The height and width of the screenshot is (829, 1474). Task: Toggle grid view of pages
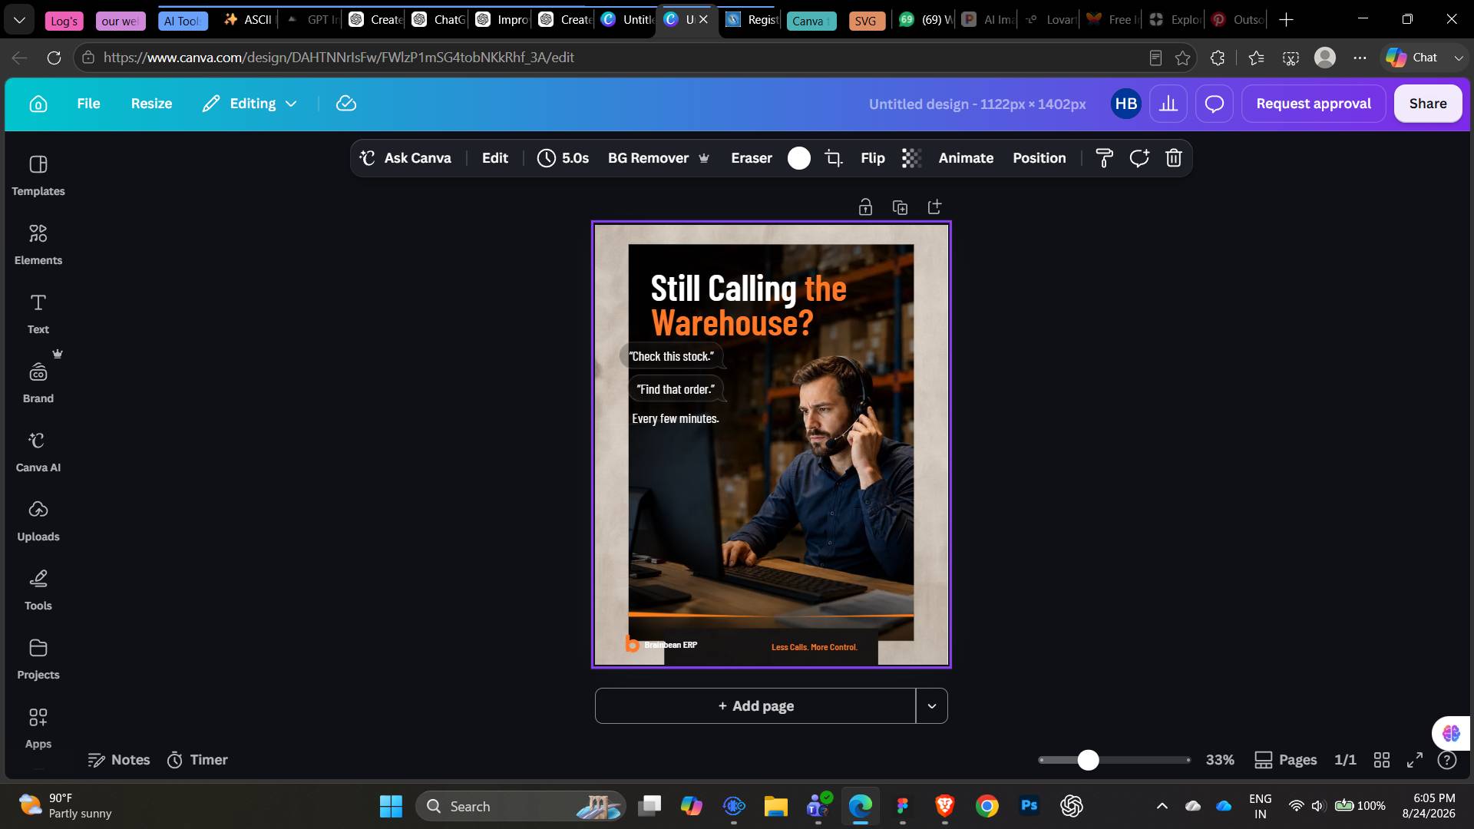coord(1382,760)
